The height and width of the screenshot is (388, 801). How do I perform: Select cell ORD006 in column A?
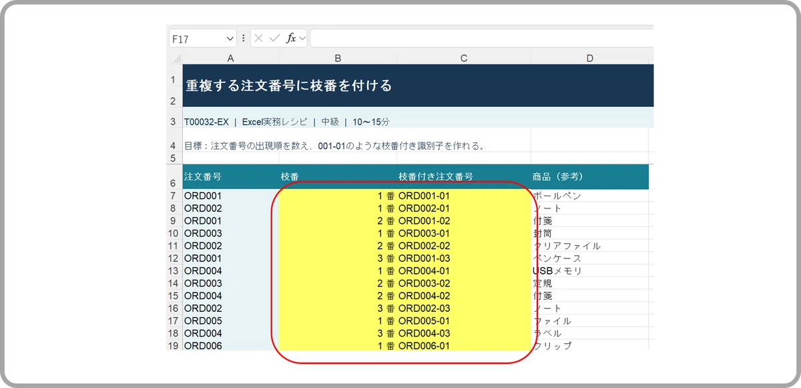pos(231,345)
